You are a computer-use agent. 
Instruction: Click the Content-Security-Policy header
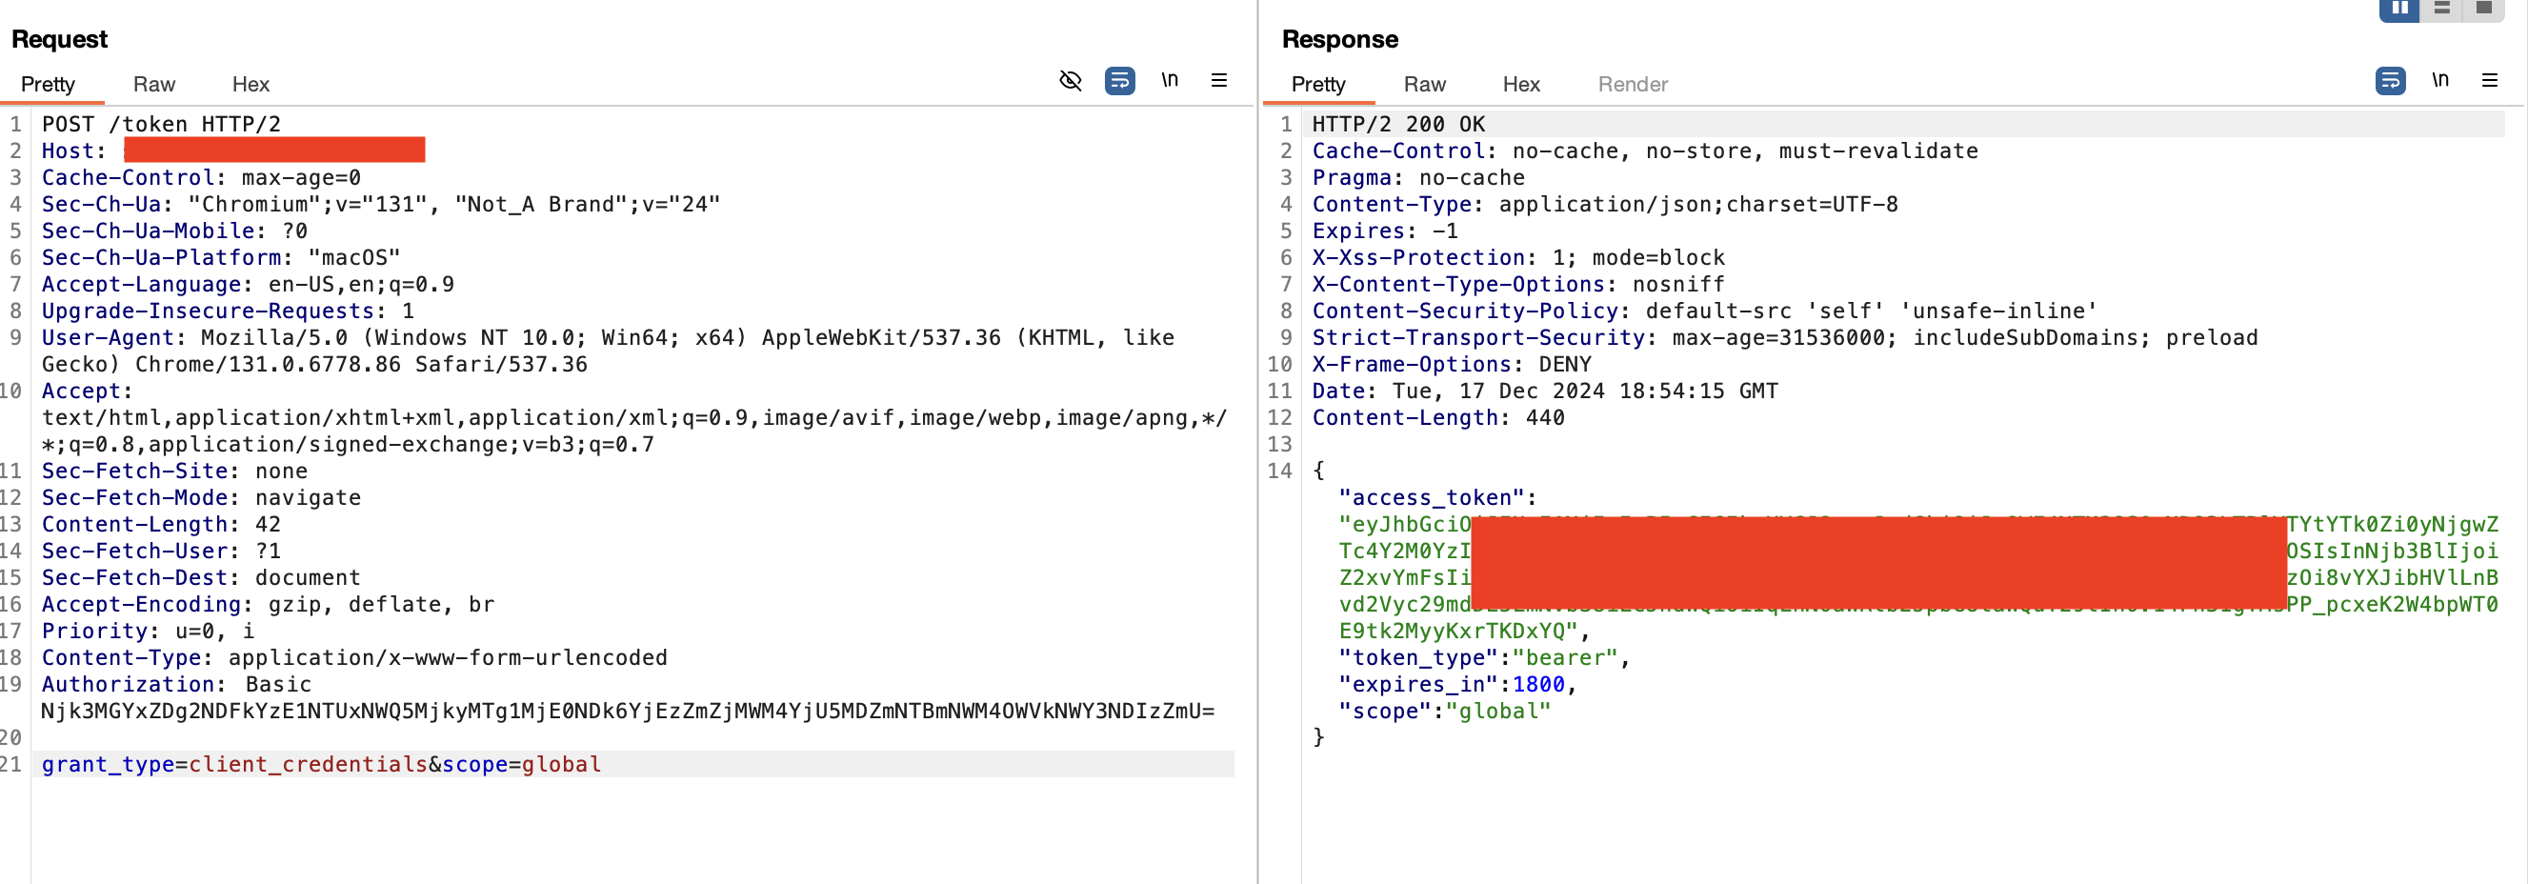click(1705, 311)
